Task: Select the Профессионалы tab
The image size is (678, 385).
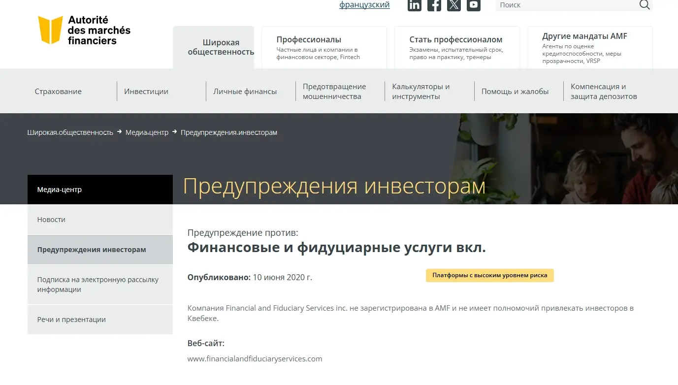Action: click(324, 47)
